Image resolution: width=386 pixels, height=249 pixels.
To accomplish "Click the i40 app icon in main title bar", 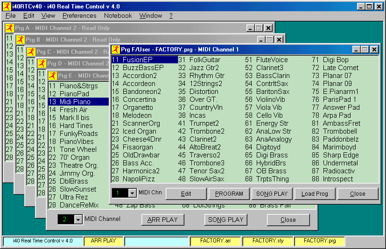I will pyautogui.click(x=7, y=6).
